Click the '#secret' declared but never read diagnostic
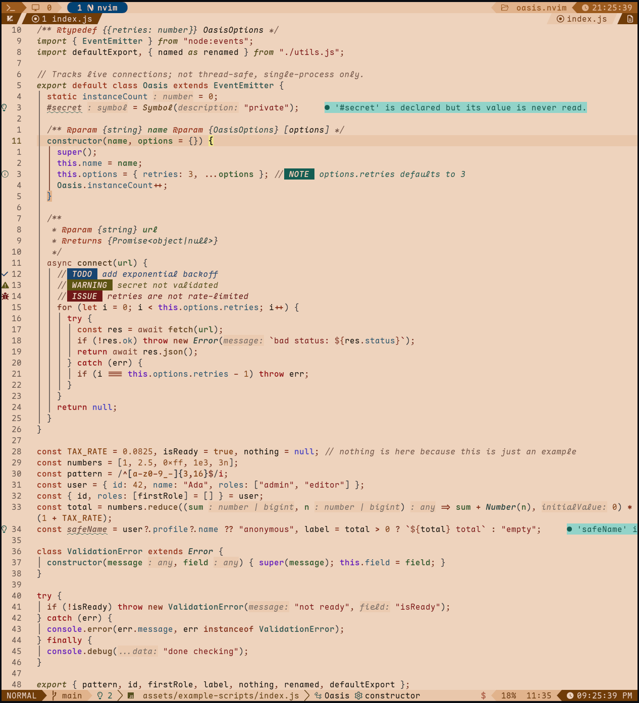The width and height of the screenshot is (639, 703). coord(456,107)
